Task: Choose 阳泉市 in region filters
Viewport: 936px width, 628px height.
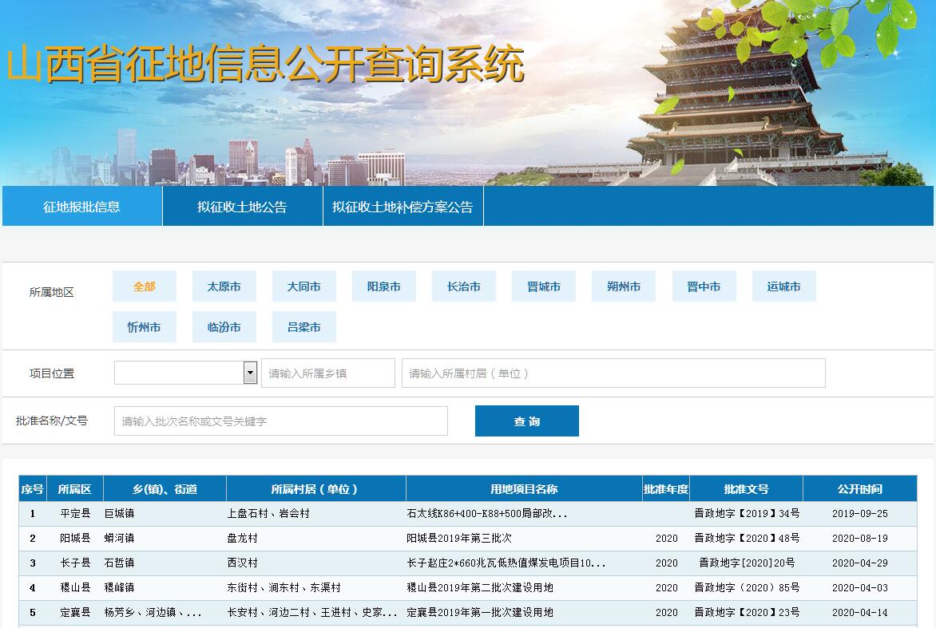Action: click(x=383, y=286)
